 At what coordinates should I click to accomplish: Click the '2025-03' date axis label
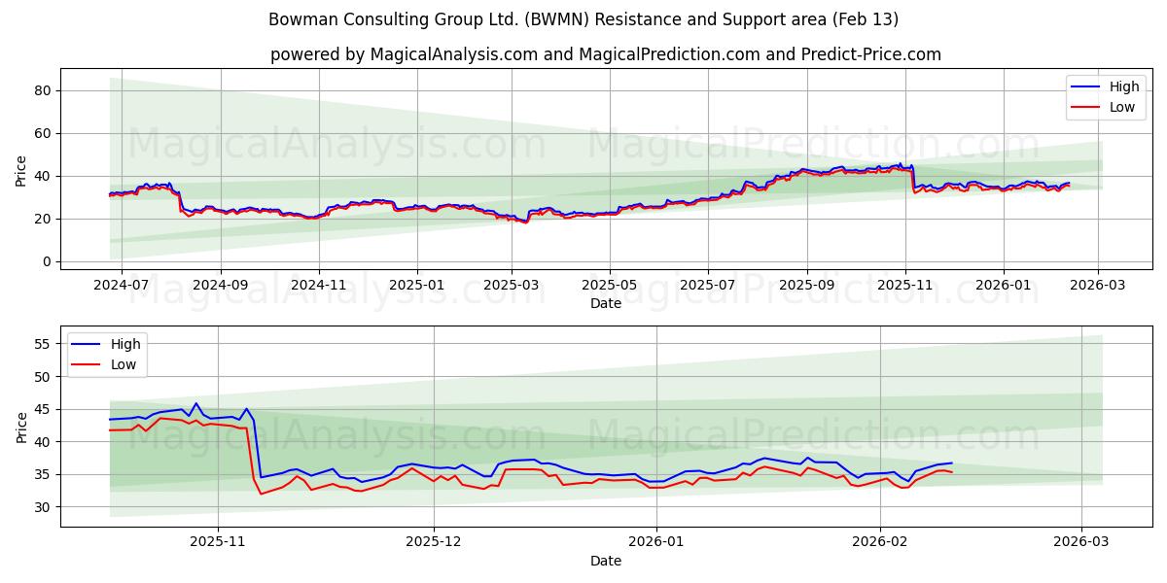[x=512, y=286]
